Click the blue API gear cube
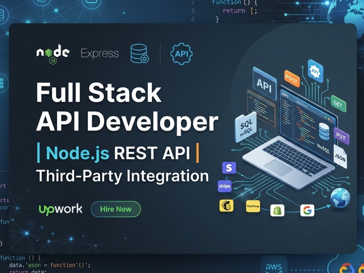Viewport: 364px width, 273px height. coord(315,71)
